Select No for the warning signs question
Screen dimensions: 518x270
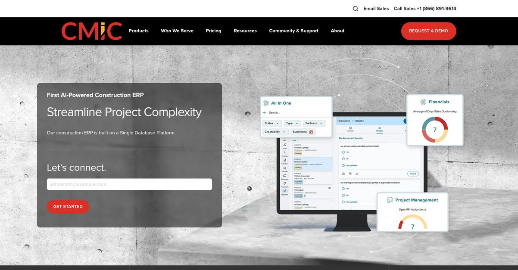343,195
